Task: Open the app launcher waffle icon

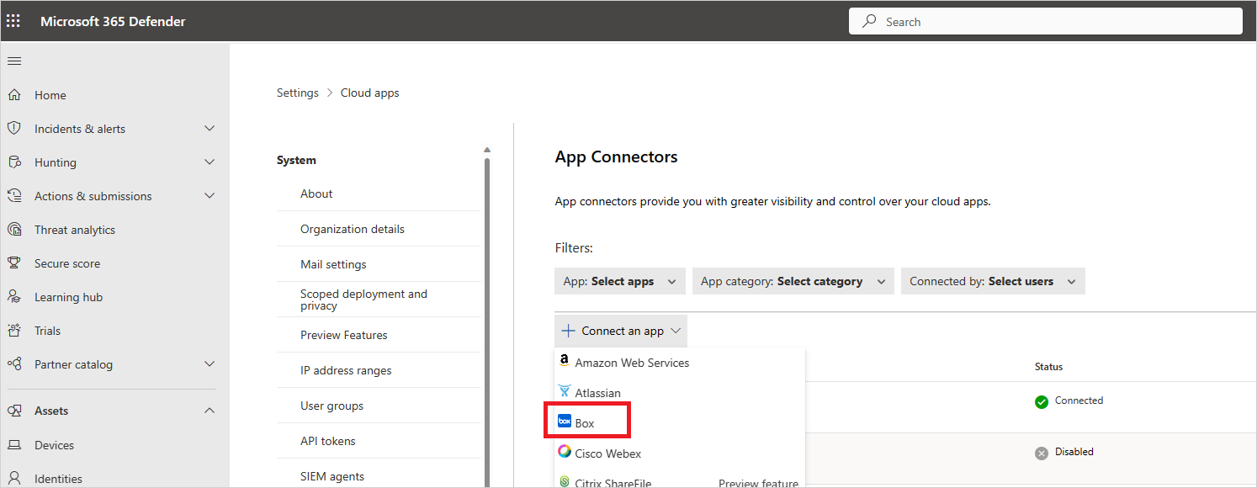Action: tap(13, 21)
